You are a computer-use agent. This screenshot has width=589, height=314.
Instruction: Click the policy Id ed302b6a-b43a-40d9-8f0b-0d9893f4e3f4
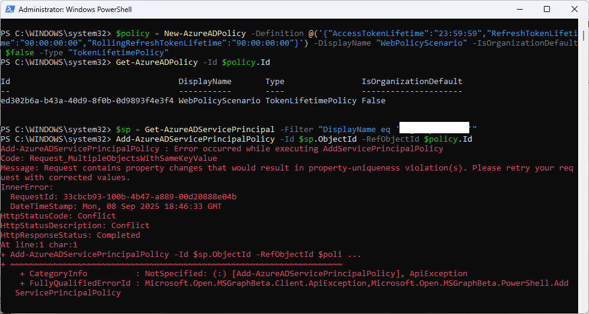click(x=87, y=101)
